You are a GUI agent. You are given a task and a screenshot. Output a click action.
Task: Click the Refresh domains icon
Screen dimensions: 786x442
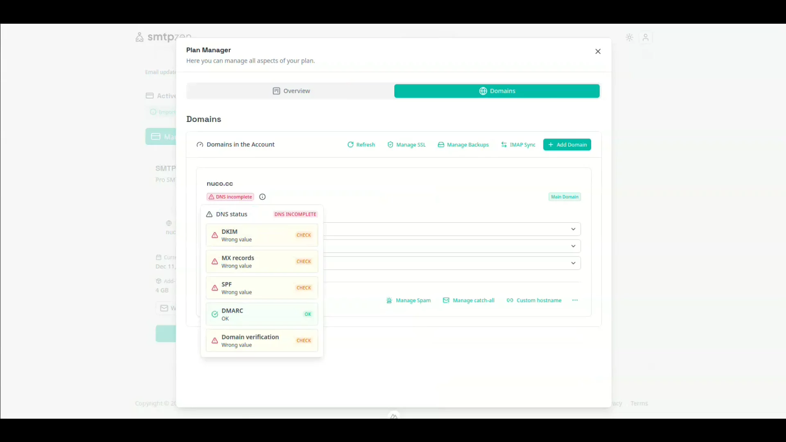(350, 145)
